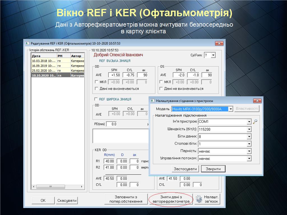The height and width of the screenshot is (215, 287).
Task: Click the PD(mm) input field
Action: [111, 124]
